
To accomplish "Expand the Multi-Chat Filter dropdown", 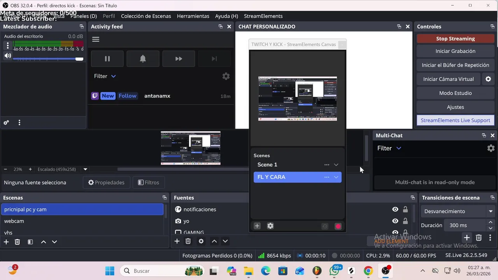I will click(x=399, y=148).
